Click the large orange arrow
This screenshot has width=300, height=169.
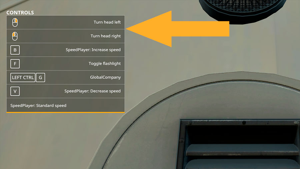[178, 29]
